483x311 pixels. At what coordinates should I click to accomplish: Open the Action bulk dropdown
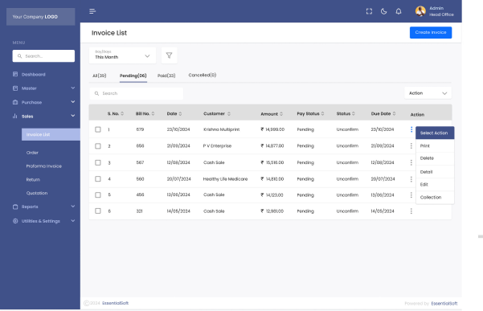(428, 93)
